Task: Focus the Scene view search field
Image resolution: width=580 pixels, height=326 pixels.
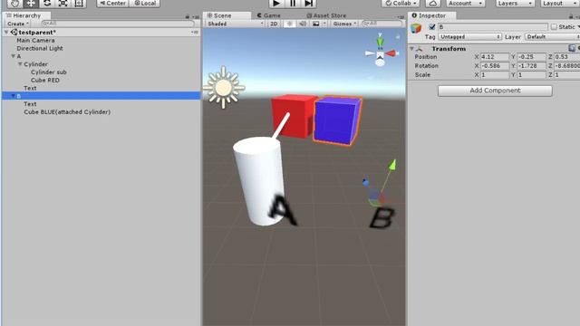Action: 382,24
